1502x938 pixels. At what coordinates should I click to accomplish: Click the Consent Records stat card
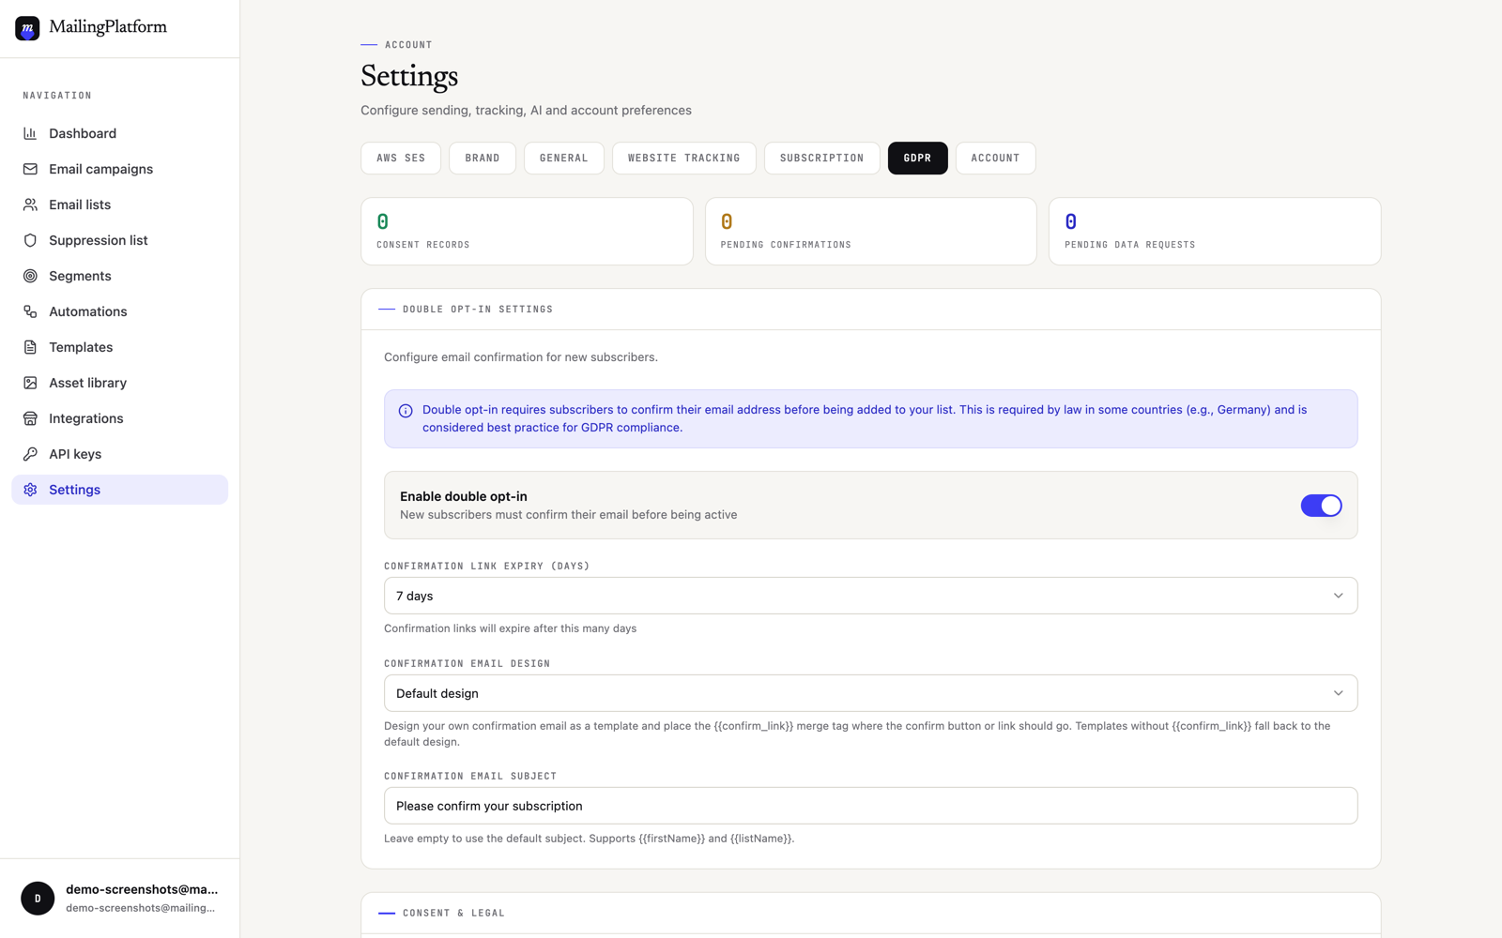(527, 231)
